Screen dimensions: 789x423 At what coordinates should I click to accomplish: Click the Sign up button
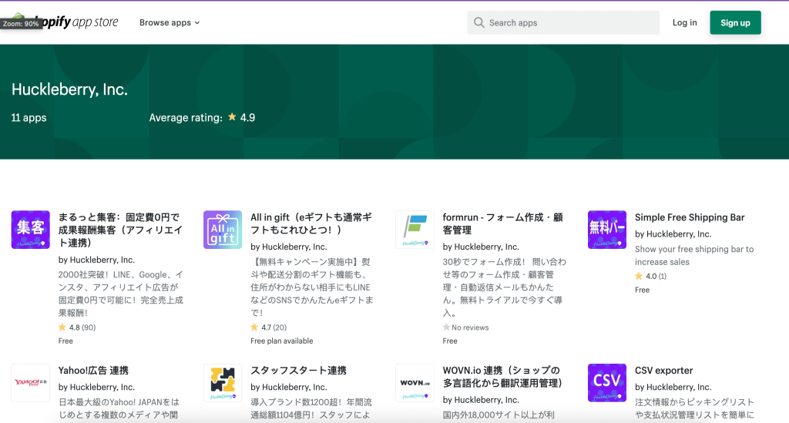[x=735, y=22]
